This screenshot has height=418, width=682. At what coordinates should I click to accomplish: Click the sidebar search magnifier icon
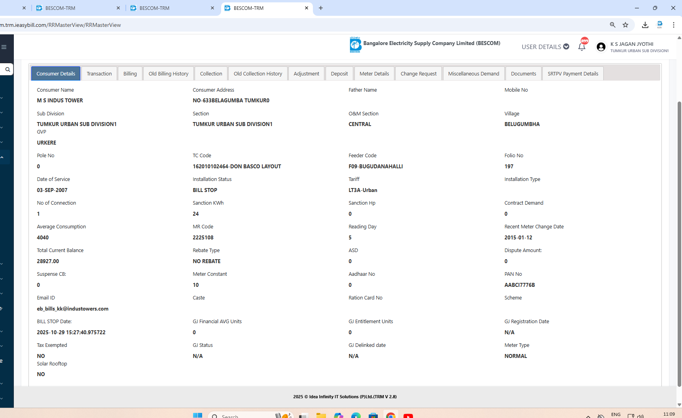[x=7, y=70]
